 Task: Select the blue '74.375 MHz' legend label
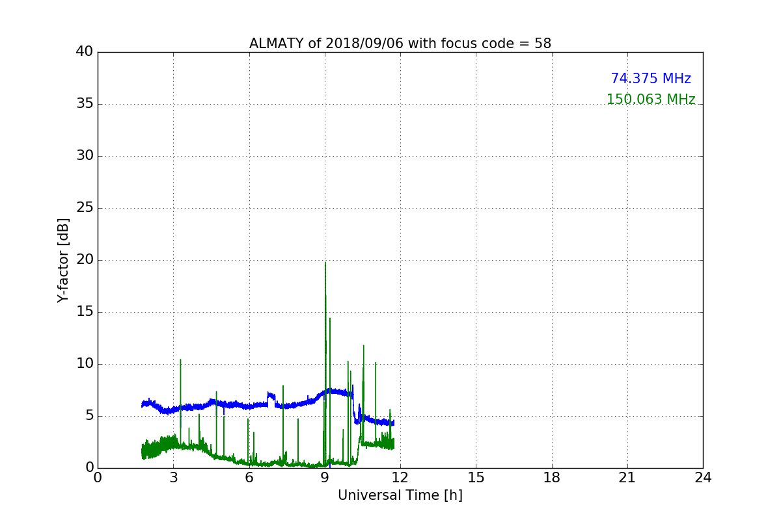(651, 79)
